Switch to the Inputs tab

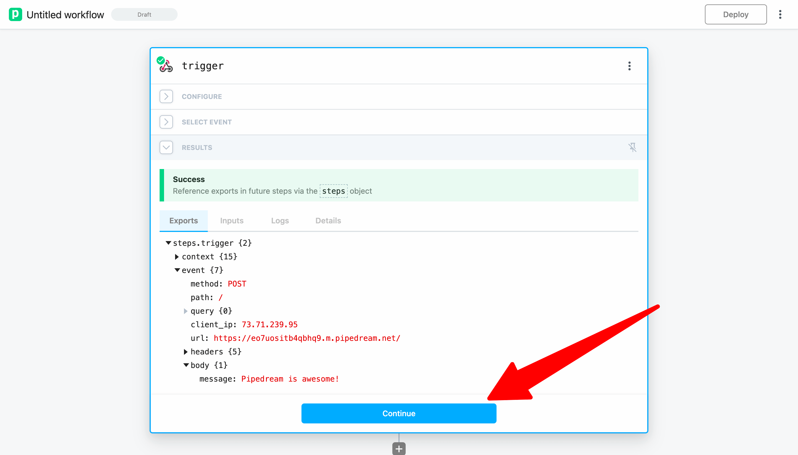click(232, 221)
